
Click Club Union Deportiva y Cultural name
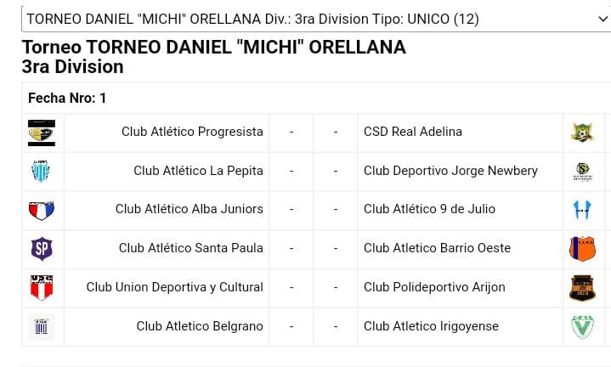click(174, 287)
